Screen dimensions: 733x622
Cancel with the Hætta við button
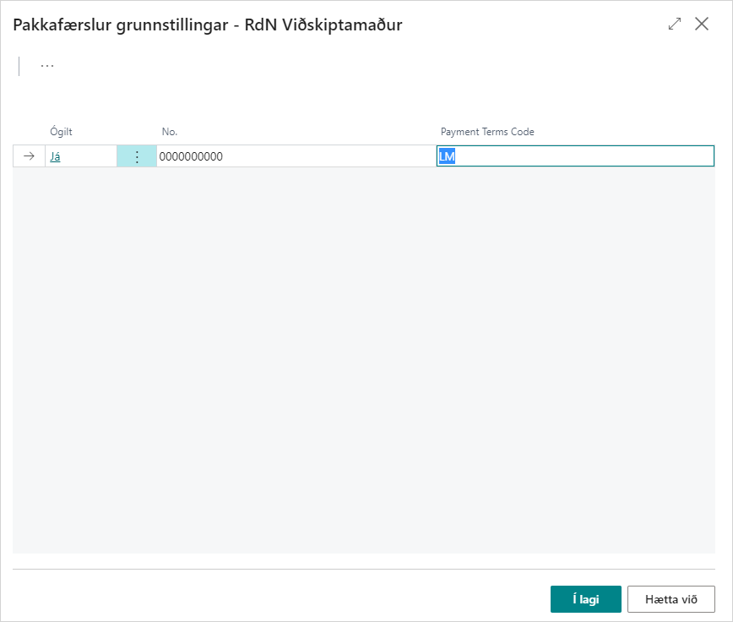(671, 599)
